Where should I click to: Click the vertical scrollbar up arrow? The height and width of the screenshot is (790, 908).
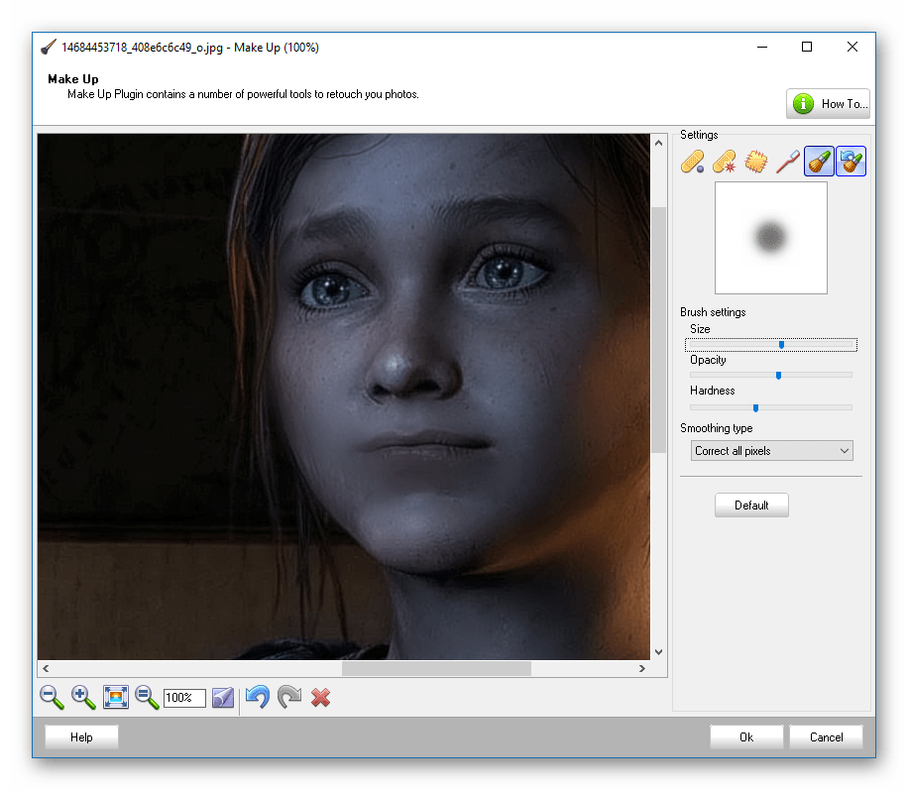(x=658, y=143)
